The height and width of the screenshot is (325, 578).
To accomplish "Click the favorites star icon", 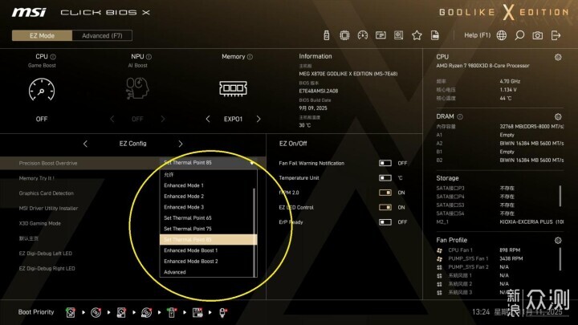I will click(x=417, y=35).
